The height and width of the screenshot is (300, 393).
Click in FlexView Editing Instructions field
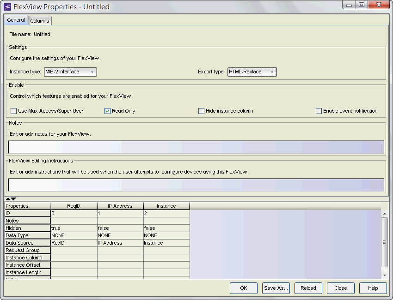tap(196, 185)
